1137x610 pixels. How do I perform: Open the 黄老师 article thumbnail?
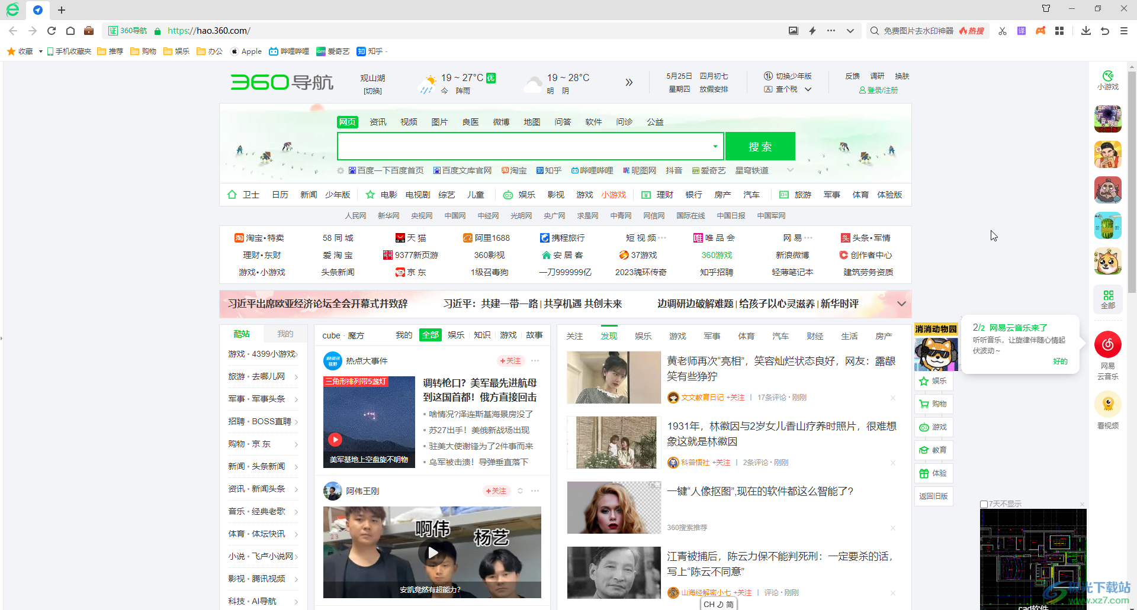(x=614, y=377)
